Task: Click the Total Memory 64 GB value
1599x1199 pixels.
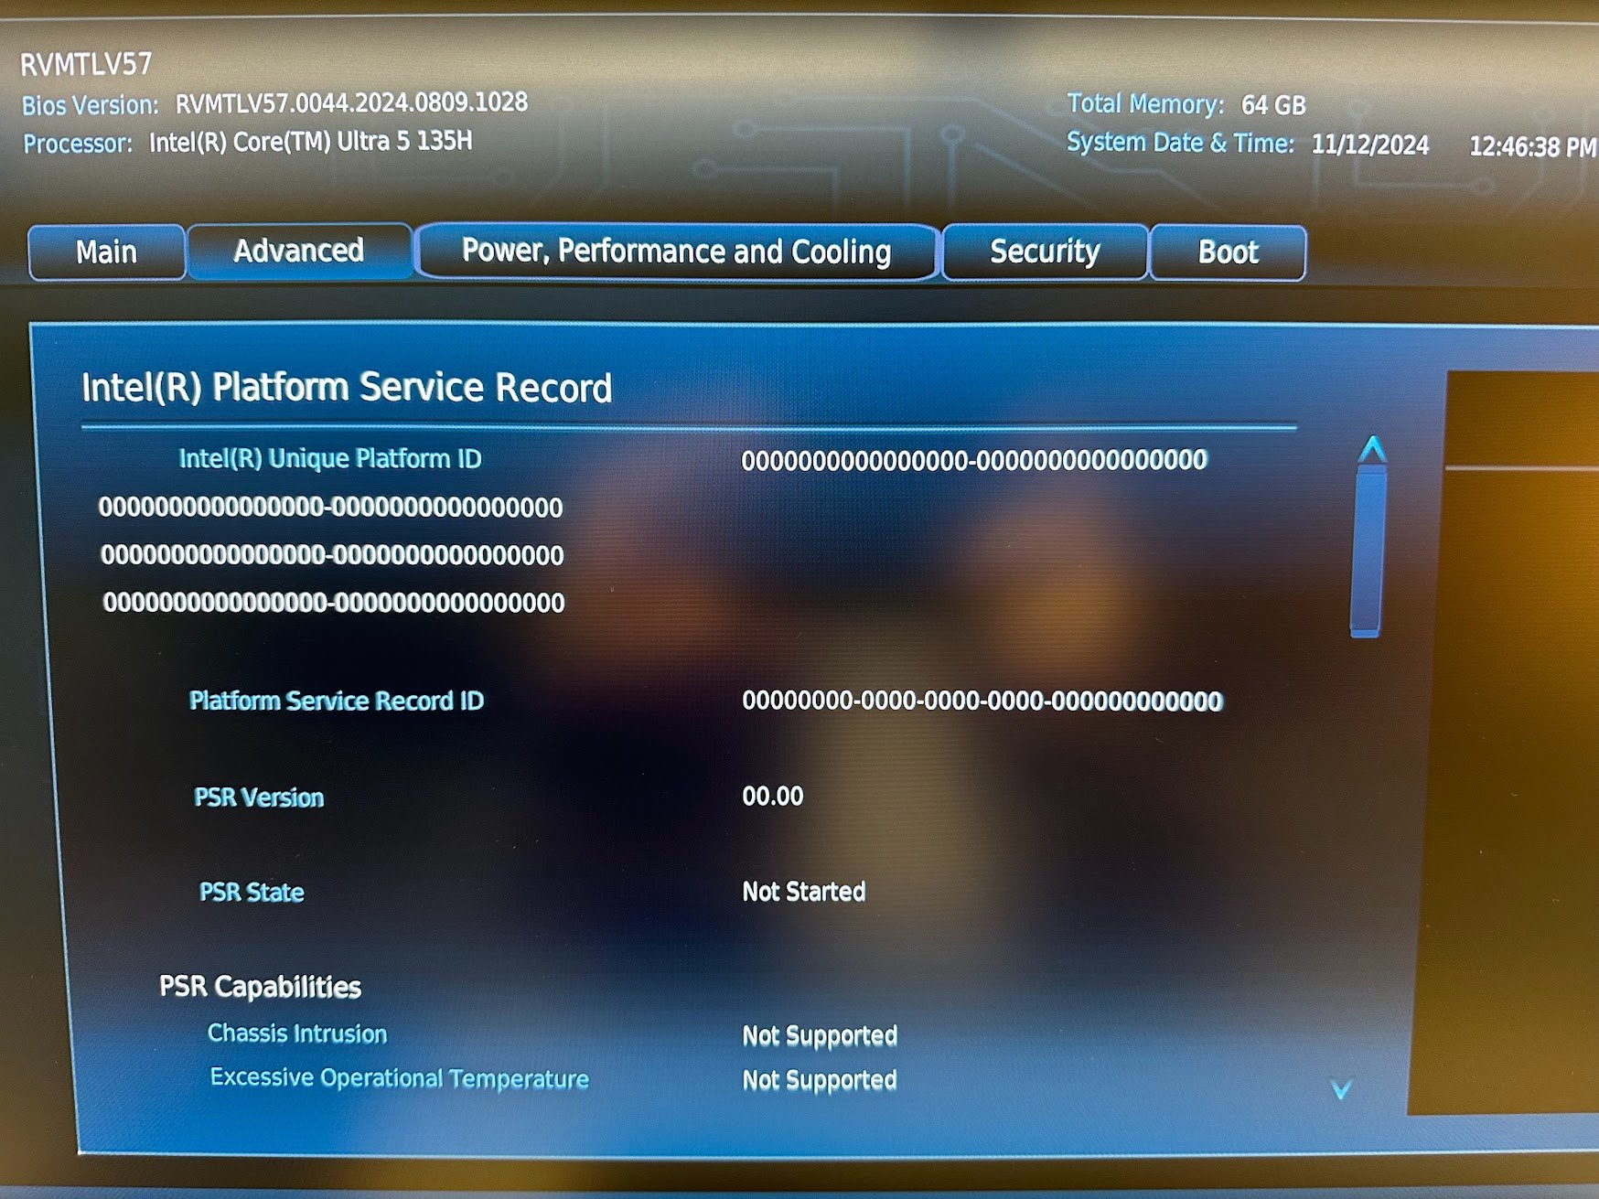Action: tap(1273, 105)
